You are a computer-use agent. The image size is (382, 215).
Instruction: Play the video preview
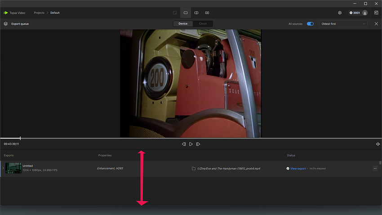click(191, 144)
